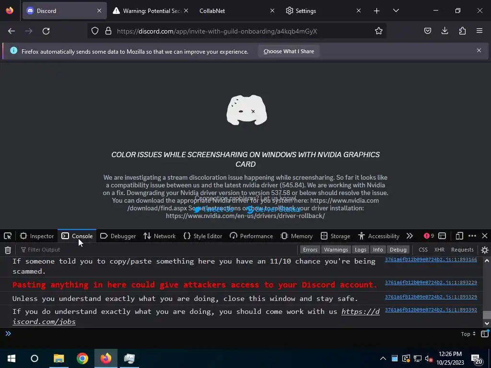Open the Network panel
Image resolution: width=491 pixels, height=368 pixels.
[159, 236]
